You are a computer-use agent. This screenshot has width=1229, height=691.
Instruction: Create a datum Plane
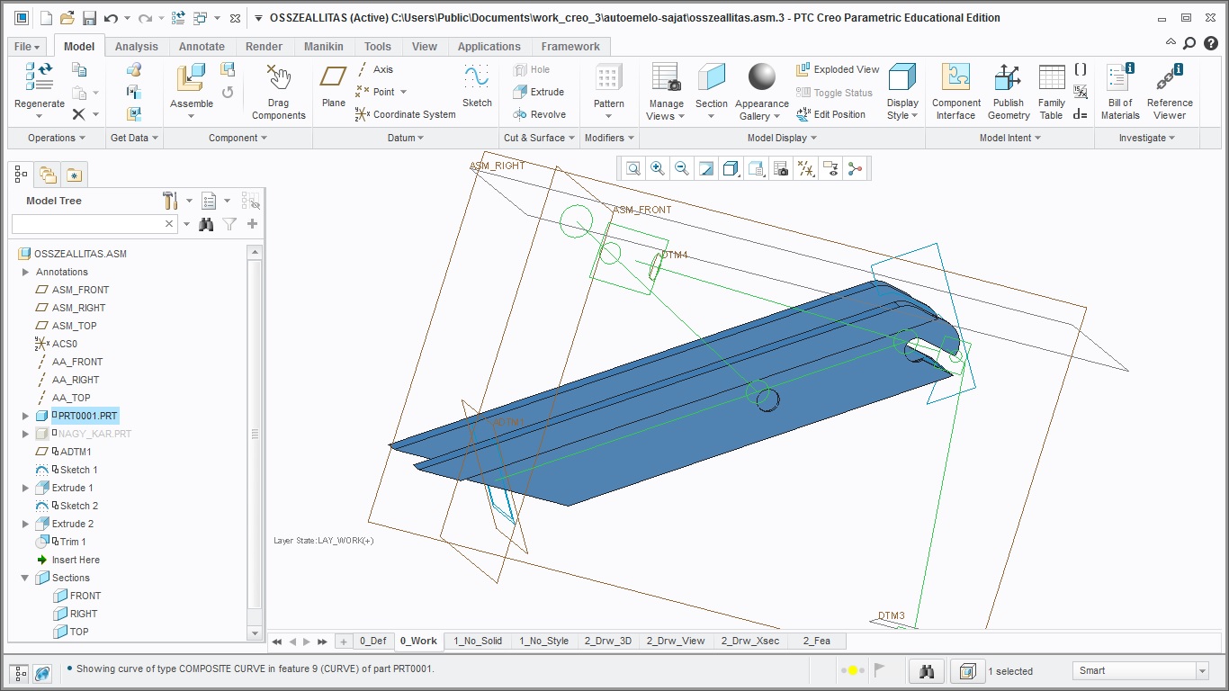pyautogui.click(x=334, y=86)
